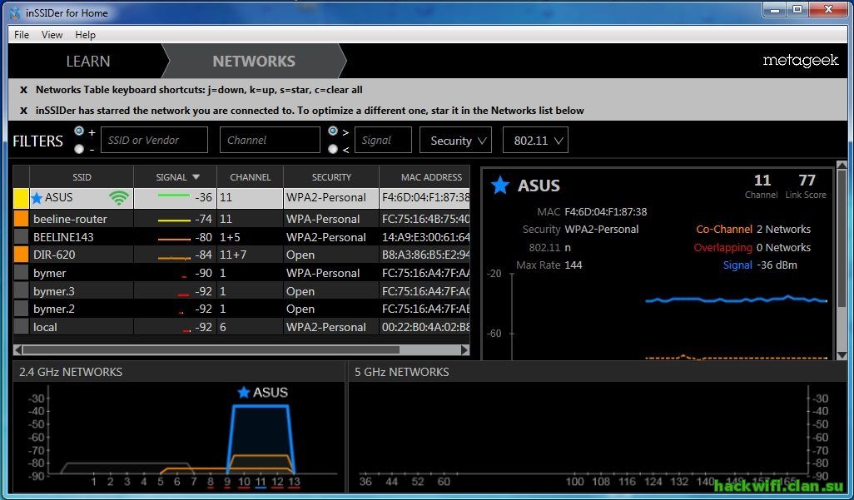
Task: Click the Signal filter field
Action: 383,140
